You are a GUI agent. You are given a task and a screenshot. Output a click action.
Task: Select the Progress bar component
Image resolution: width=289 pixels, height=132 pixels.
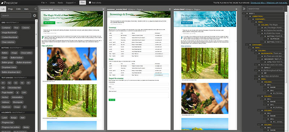tap(8, 122)
